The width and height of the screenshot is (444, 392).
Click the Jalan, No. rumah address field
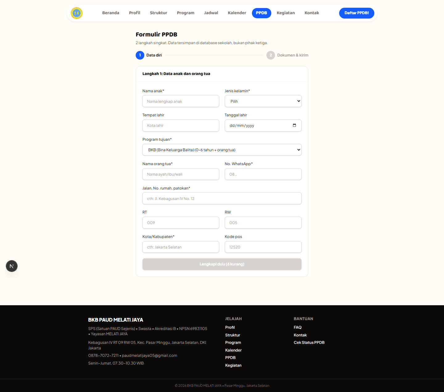[x=222, y=198]
